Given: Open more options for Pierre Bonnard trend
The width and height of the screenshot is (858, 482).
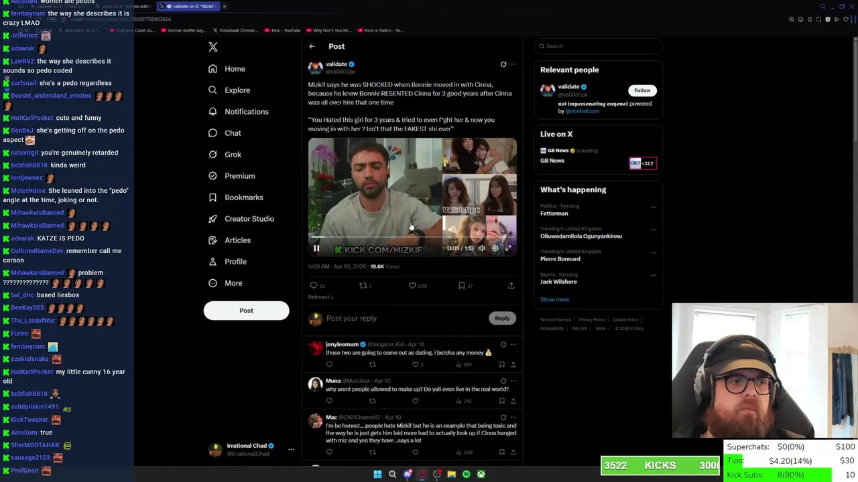Looking at the screenshot, I should coord(654,252).
